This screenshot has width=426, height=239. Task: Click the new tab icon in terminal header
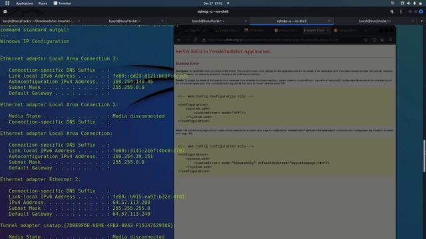point(5,12)
